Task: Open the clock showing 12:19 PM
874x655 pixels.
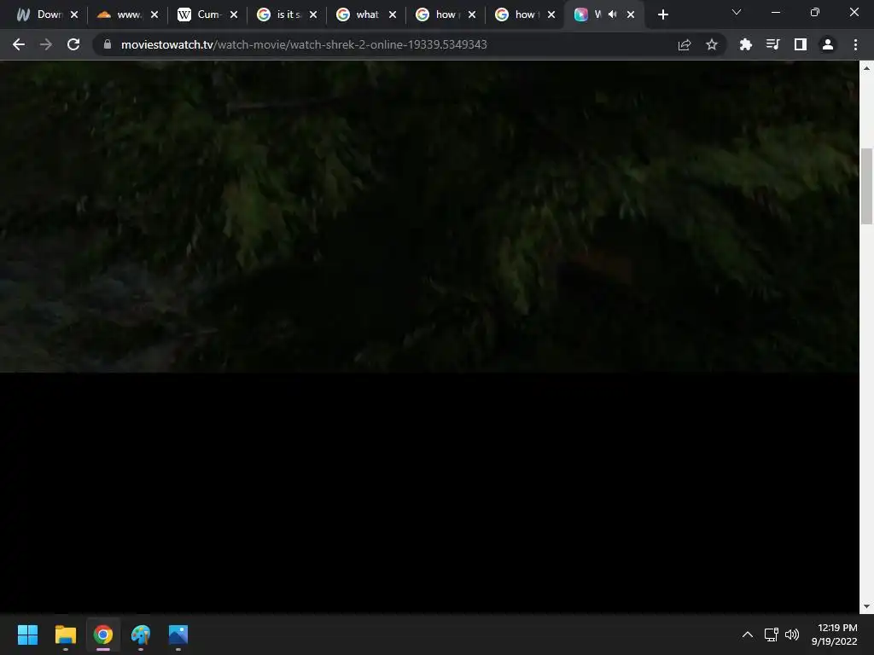Action: pos(835,635)
